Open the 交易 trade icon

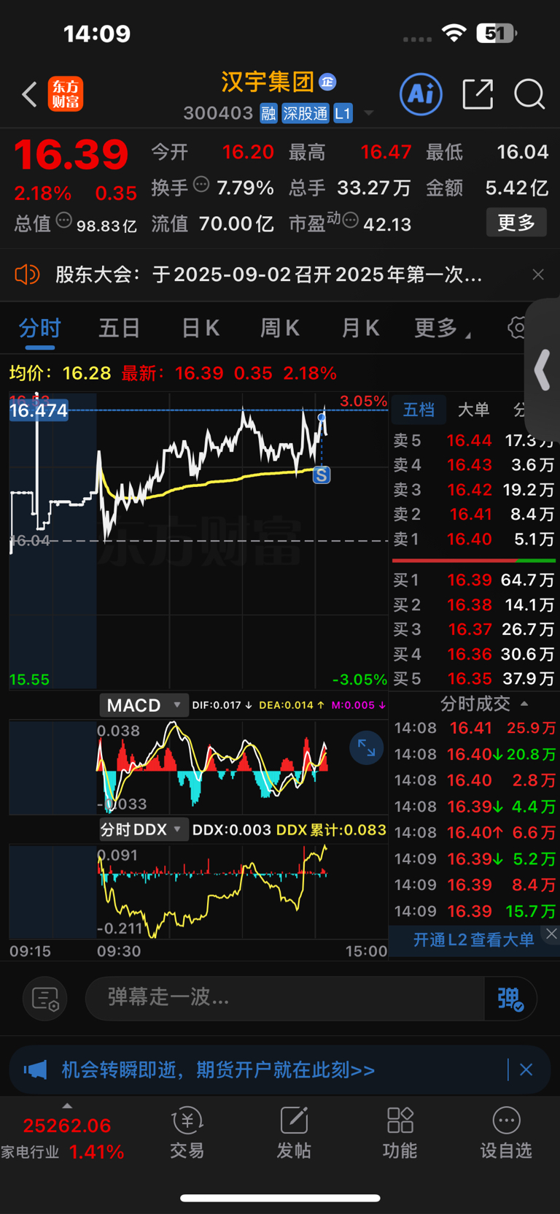[x=187, y=1133]
